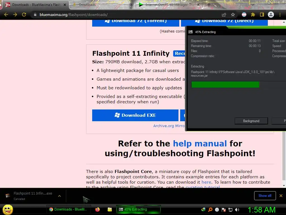Bookmark this page with star

coord(233,15)
